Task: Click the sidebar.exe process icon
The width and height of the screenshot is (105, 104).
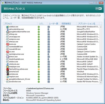Action: (x=8, y=27)
